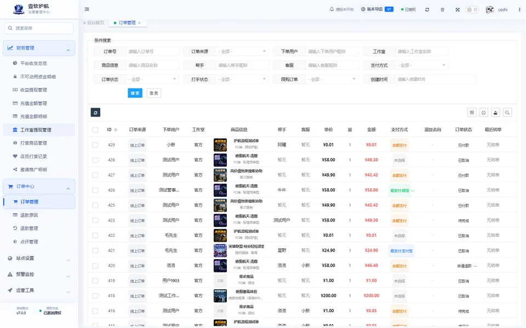
Task: Open the 打手状态 dropdown filter
Action: point(242,79)
